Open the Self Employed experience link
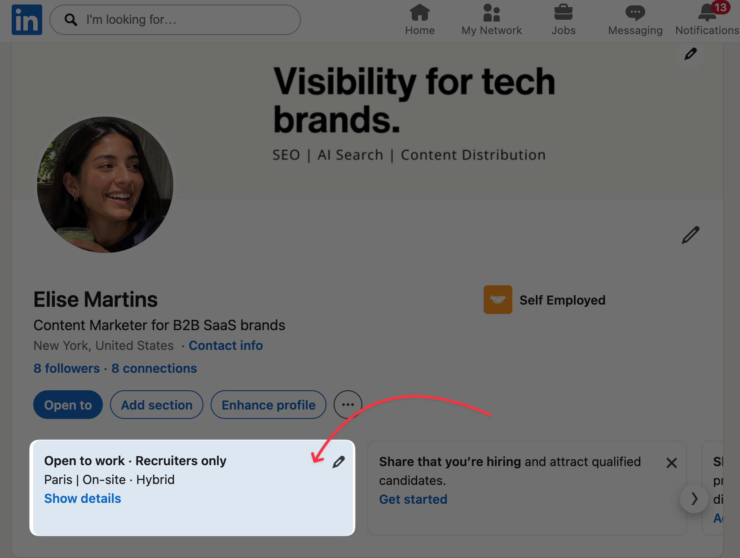Viewport: 740px width, 558px height. [563, 300]
